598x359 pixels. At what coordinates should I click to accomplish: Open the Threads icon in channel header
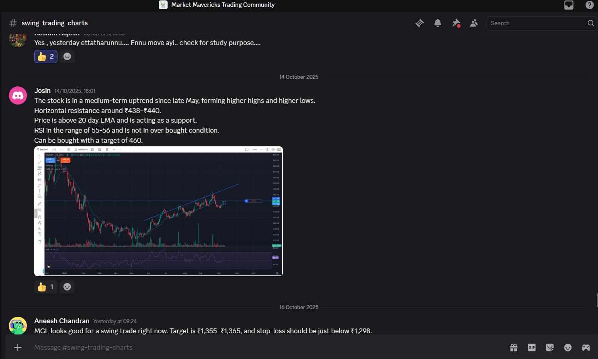pyautogui.click(x=420, y=23)
